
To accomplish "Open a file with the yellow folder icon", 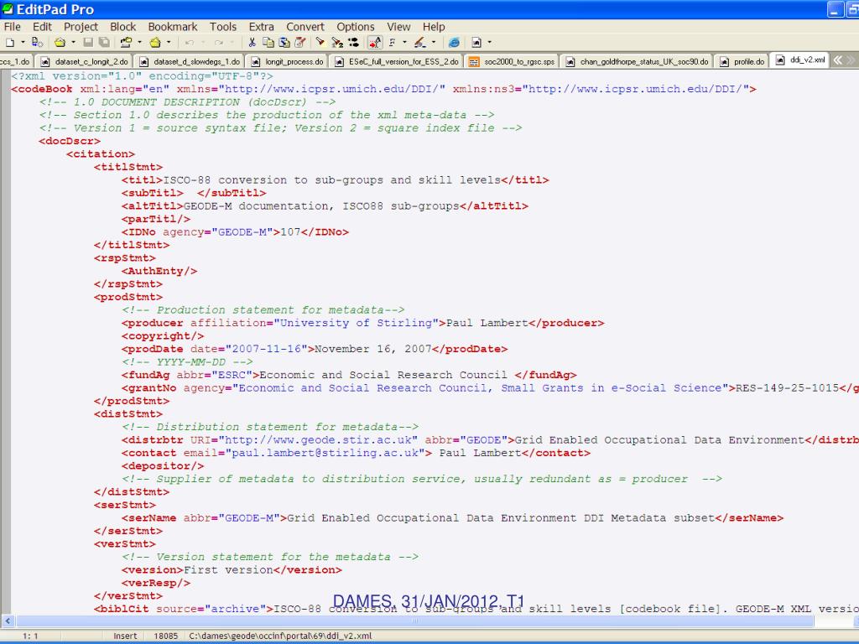I will (x=60, y=42).
